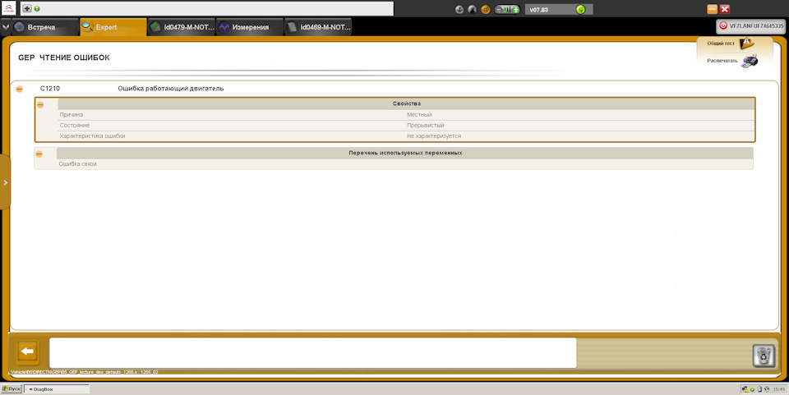Screen dimensions: 789x395
Task: Click the system tray clock 15:49
Action: pyautogui.click(x=778, y=389)
